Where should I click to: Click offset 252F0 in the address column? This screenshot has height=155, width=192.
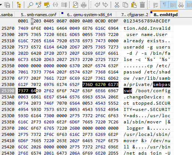pyautogui.click(x=8, y=28)
